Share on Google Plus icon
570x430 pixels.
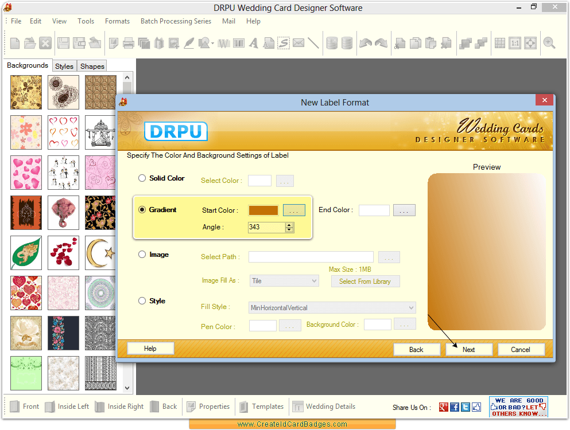click(444, 407)
